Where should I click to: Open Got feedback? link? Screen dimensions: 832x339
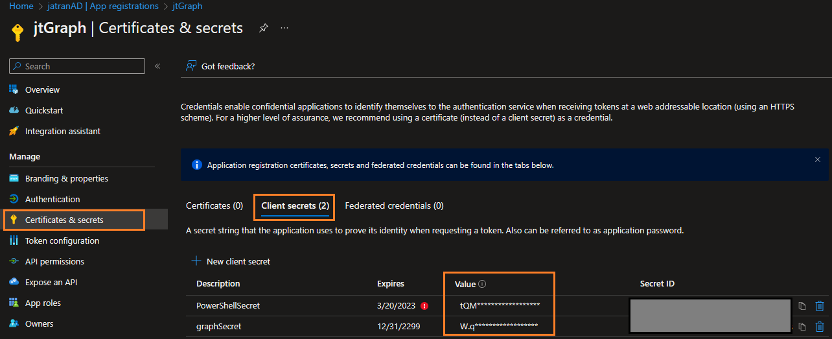tap(228, 66)
